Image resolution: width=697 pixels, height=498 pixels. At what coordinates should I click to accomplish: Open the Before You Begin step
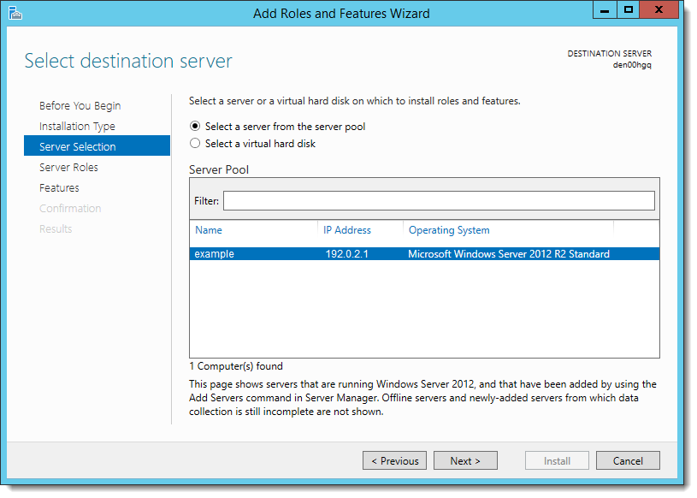pyautogui.click(x=80, y=106)
